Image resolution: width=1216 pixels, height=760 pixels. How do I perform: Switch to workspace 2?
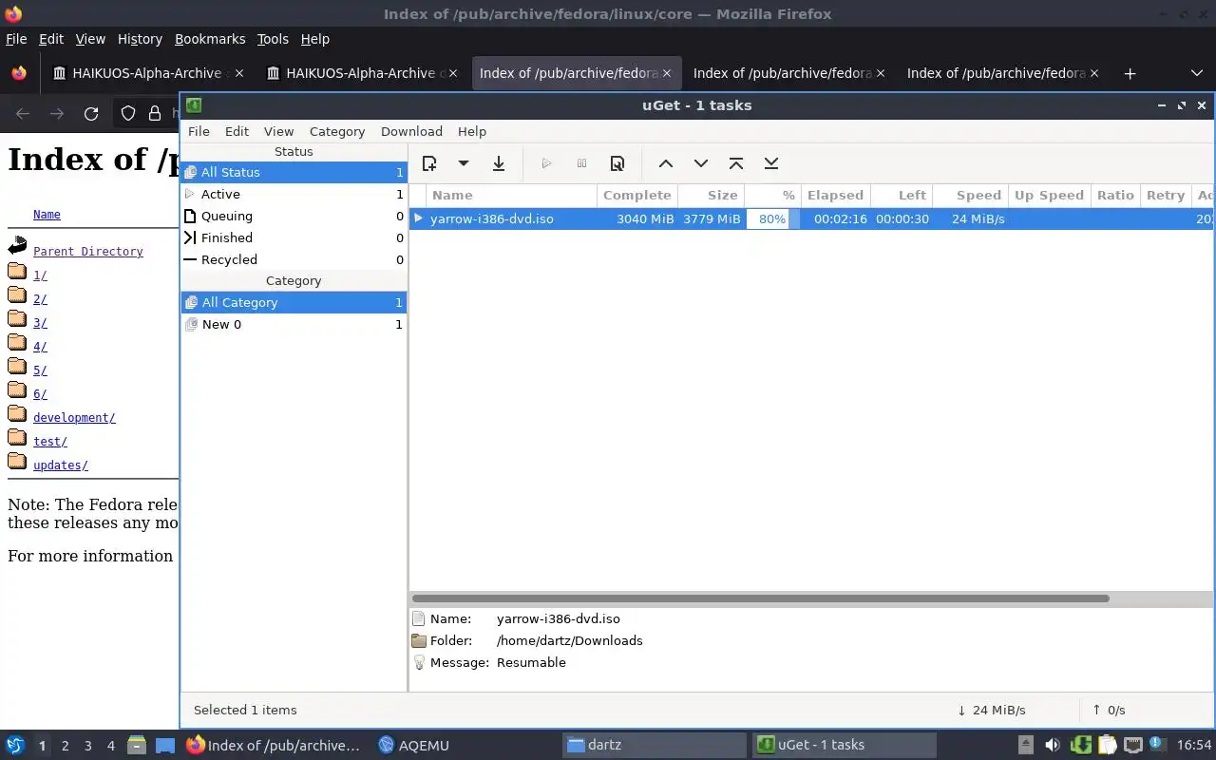coord(65,746)
